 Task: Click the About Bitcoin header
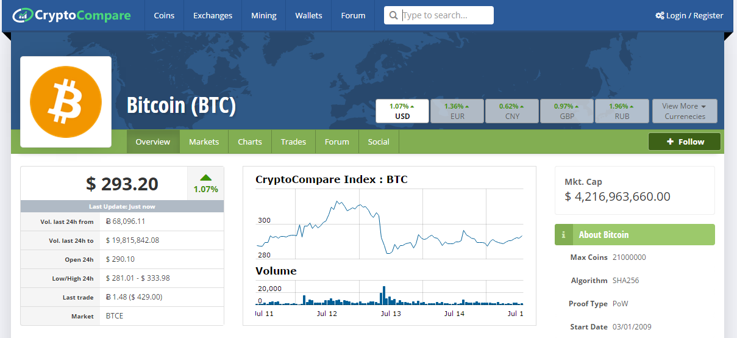[635, 234]
